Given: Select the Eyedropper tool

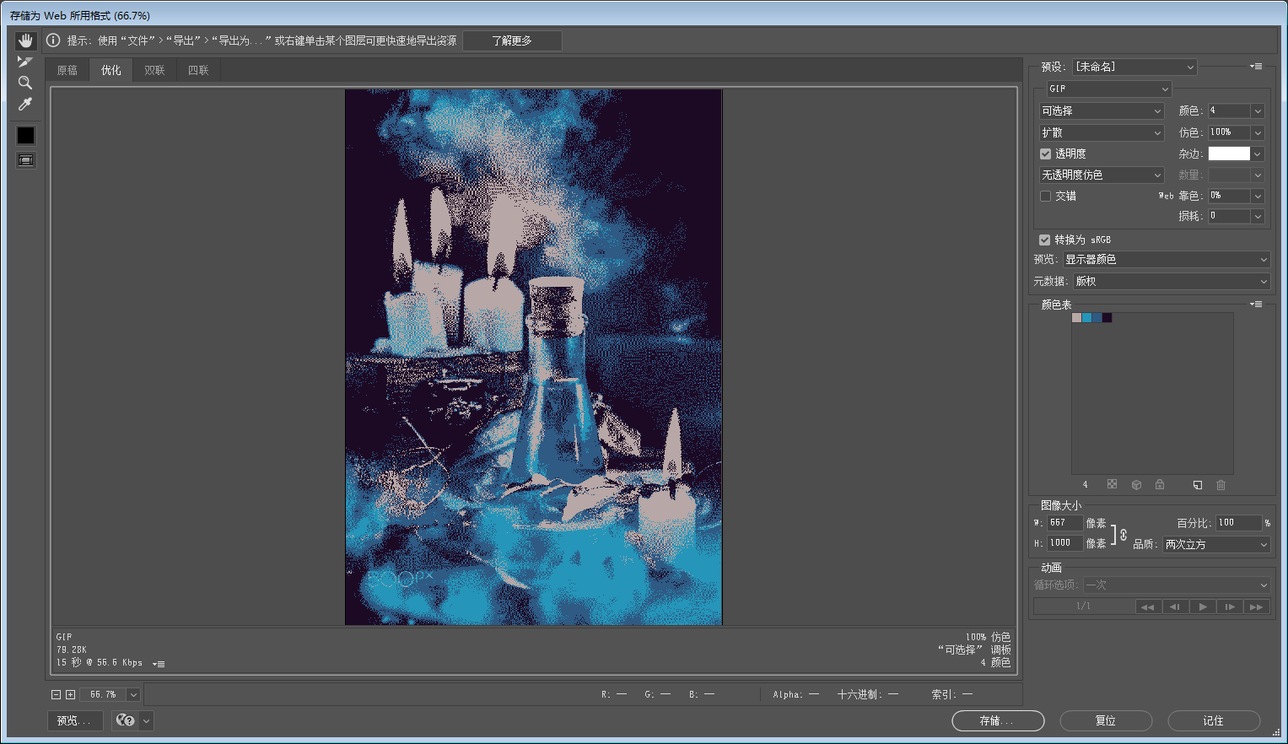Looking at the screenshot, I should (25, 104).
